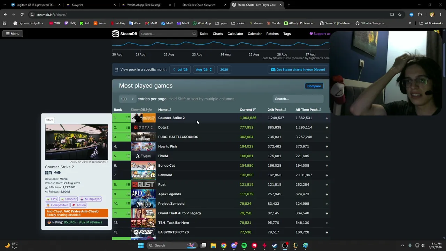446x251 pixels.
Task: Open the list icon for FiveM row
Action: [x=128, y=156]
